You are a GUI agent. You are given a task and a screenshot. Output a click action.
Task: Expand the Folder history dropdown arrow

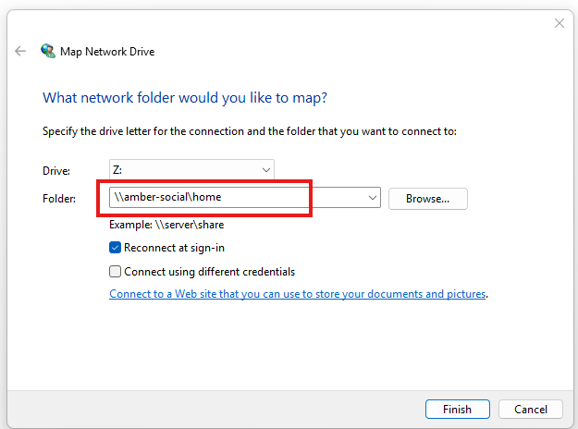click(x=373, y=198)
